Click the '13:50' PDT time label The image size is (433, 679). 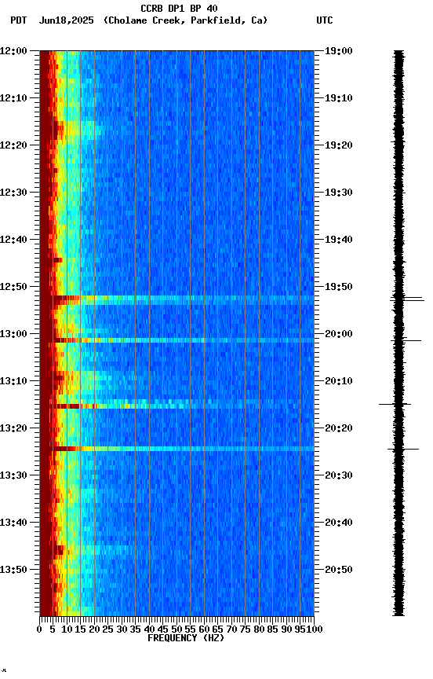point(13,571)
